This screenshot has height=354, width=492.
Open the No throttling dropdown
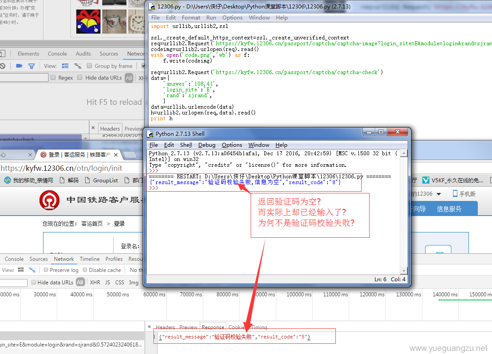coord(137,270)
